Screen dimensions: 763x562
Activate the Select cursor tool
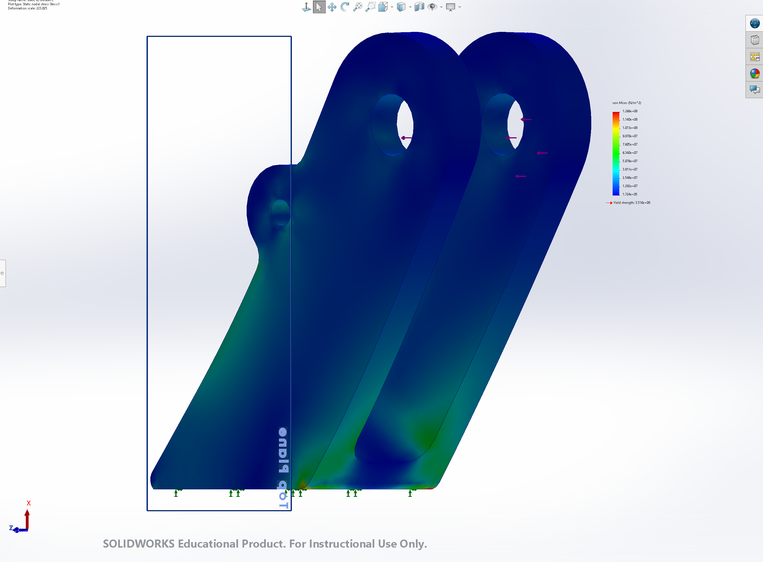pos(319,7)
